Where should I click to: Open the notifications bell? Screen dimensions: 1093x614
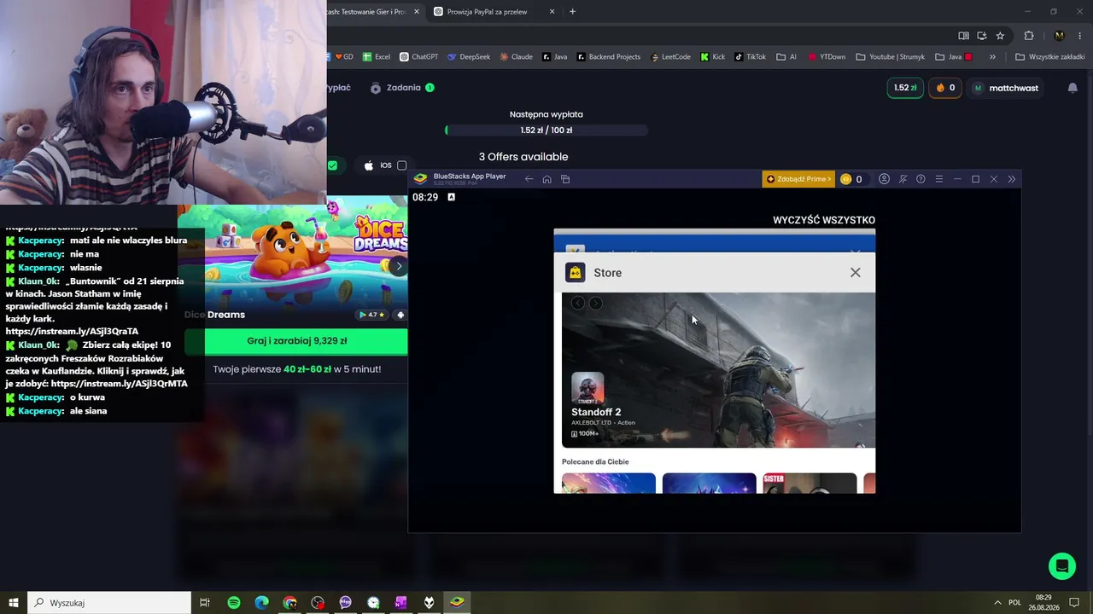pyautogui.click(x=1073, y=88)
